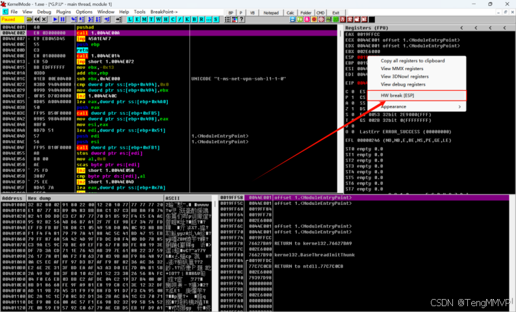The image size is (516, 312).
Task: Open Patches window with slash icon
Action: click(180, 19)
